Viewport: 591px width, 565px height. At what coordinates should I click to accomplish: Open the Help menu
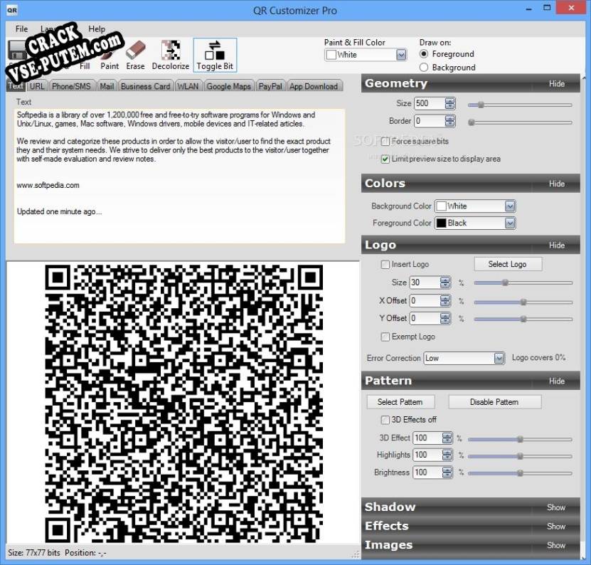[97, 28]
